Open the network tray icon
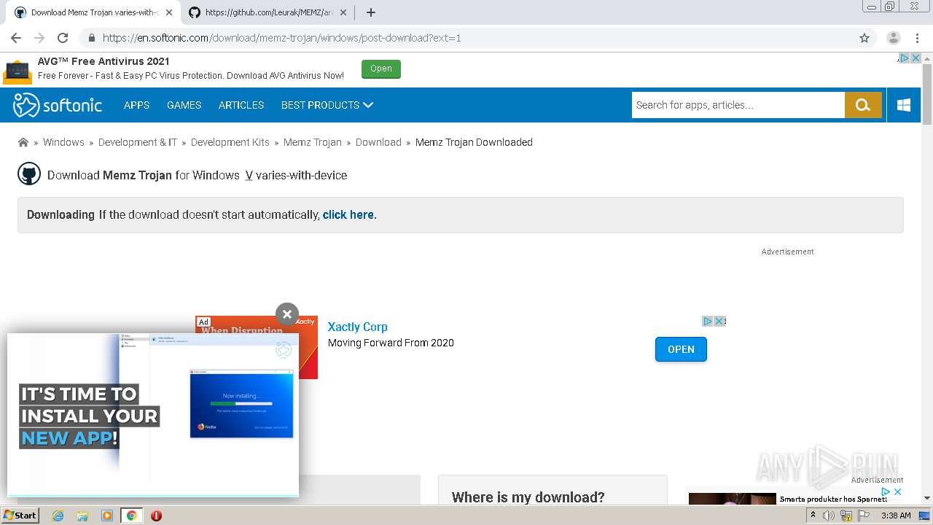Viewport: 933px width, 525px height. (846, 516)
